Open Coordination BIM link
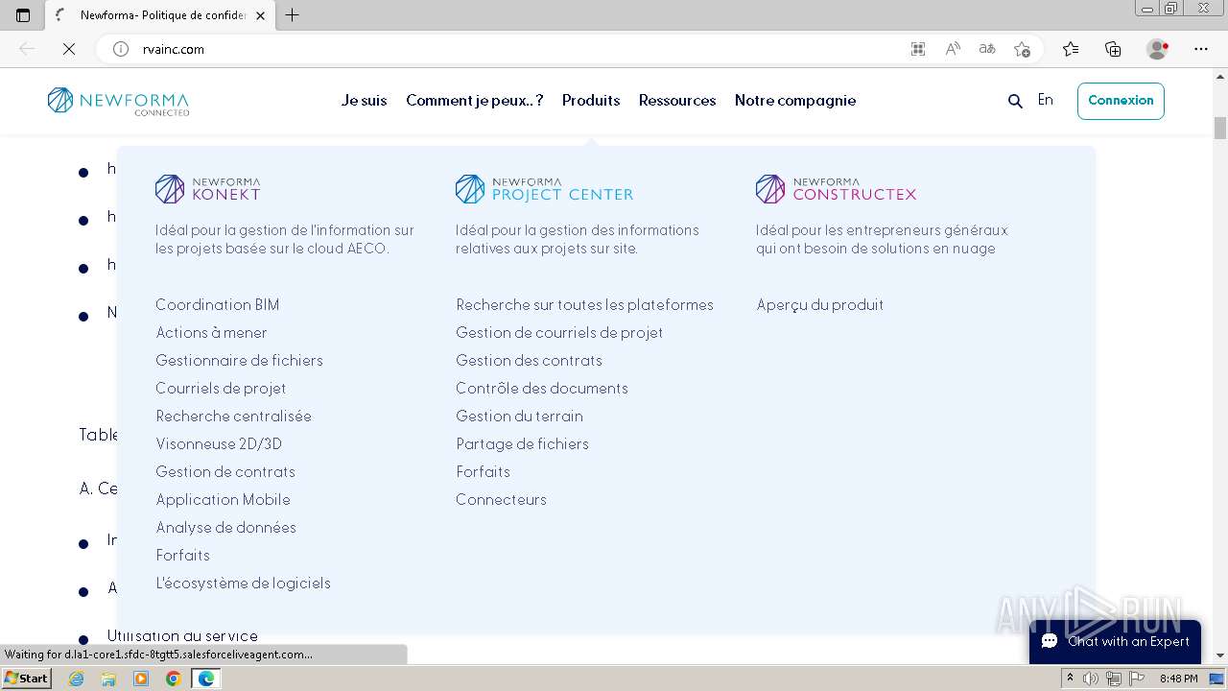 [218, 304]
